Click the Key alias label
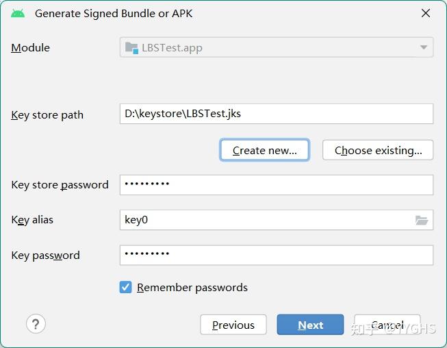The width and height of the screenshot is (447, 348). coord(32,220)
